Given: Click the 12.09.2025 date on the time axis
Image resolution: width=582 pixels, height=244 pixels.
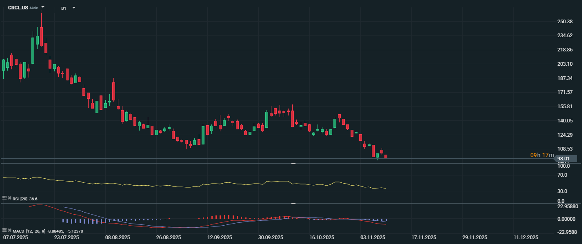Looking at the screenshot, I should pos(220,237).
